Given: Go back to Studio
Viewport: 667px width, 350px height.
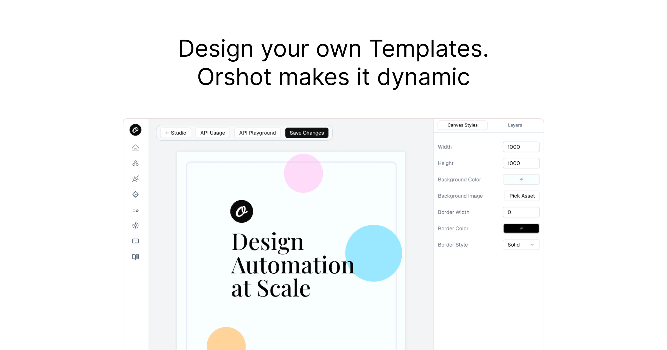Looking at the screenshot, I should pyautogui.click(x=176, y=133).
